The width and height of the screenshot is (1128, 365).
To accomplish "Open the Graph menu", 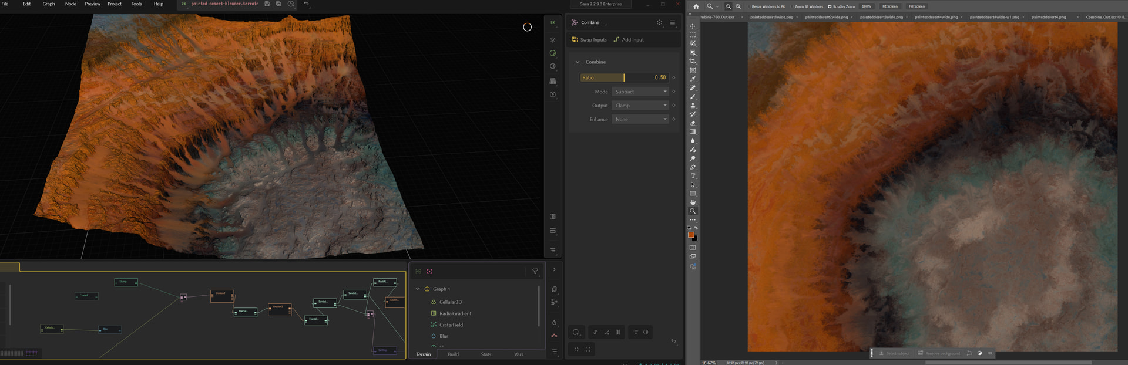I will (x=49, y=4).
